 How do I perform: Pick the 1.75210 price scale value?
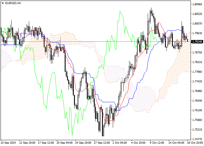197,130
